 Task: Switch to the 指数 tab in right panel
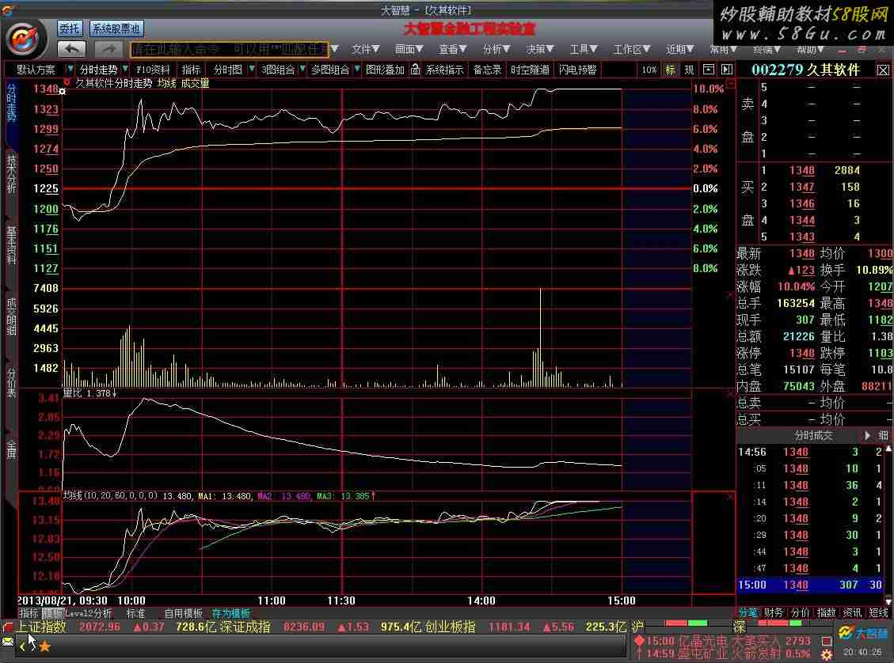coord(826,612)
